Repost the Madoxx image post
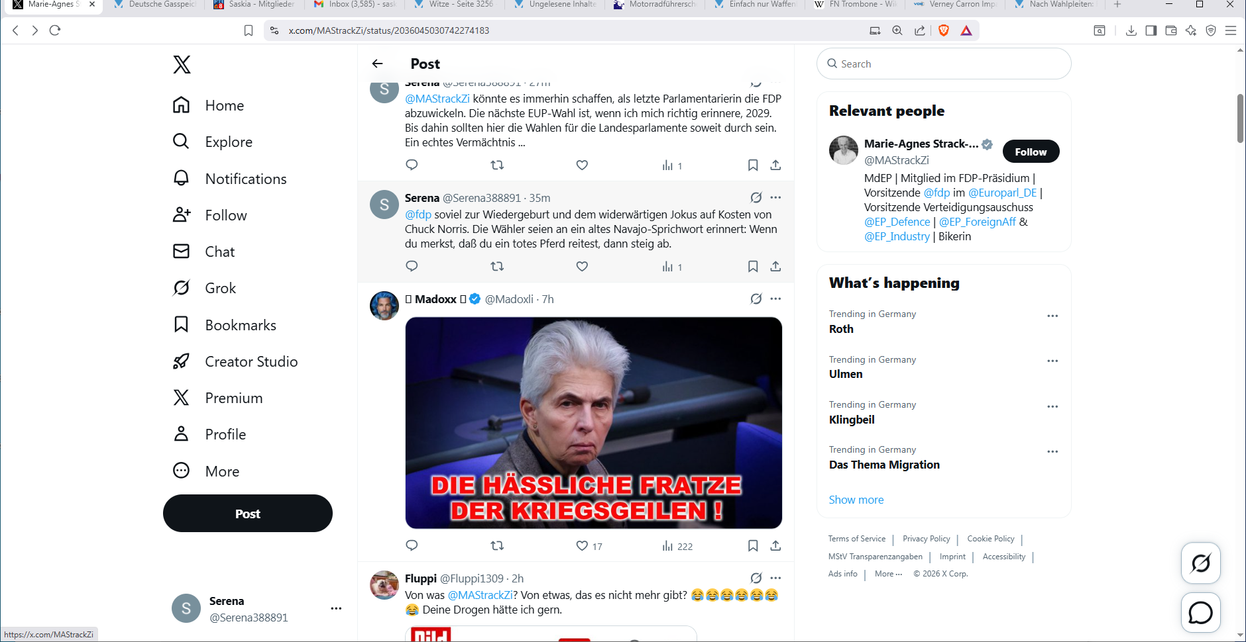Image resolution: width=1246 pixels, height=642 pixels. (497, 546)
